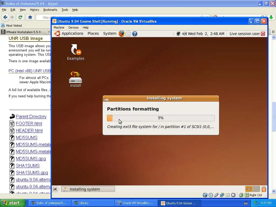This screenshot has height=207, width=276.
Task: Click the VirtualBox optical disc status icon
Action: 211,195
